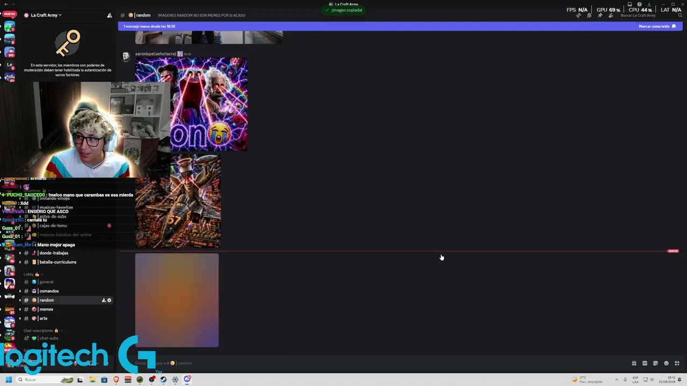Open the help question mark icon
Image resolution: width=687 pixels, height=386 pixels.
tap(639, 4)
